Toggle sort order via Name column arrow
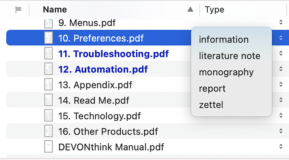 coord(191,9)
